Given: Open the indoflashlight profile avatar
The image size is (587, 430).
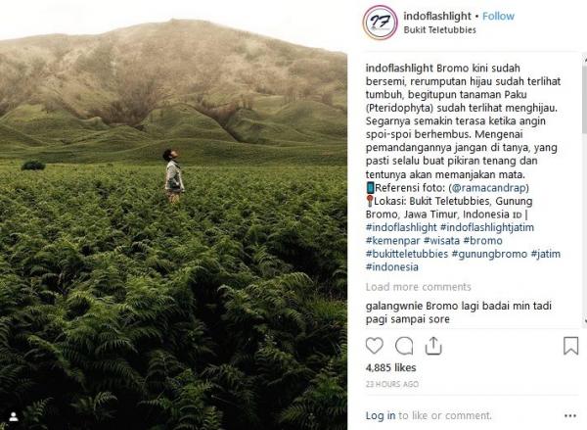Looking at the screenshot, I should 380,23.
